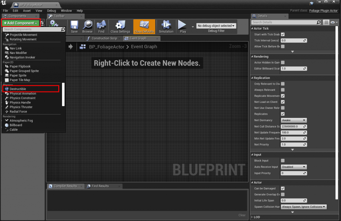Add Physical Animation component
Image resolution: width=341 pixels, height=221 pixels.
click(23, 94)
